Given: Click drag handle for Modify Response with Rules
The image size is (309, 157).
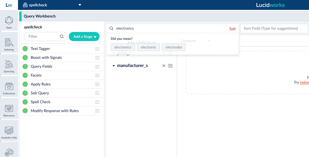Looking at the screenshot, I should [97, 111].
